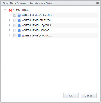The height and width of the screenshot is (103, 101).
Task: Select the \\OES11FMS\ATLVOL1 text
Action: click(x=37, y=15)
